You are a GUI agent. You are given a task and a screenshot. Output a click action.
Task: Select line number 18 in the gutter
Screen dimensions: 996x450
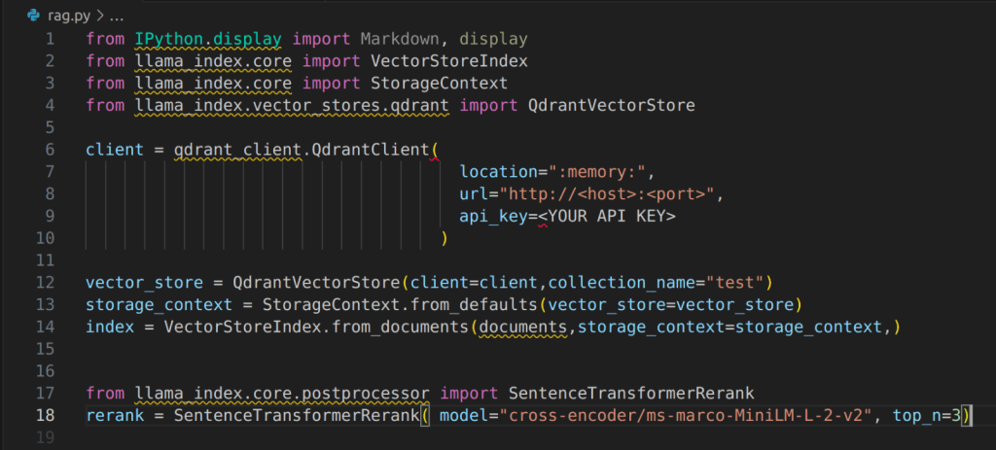point(46,416)
